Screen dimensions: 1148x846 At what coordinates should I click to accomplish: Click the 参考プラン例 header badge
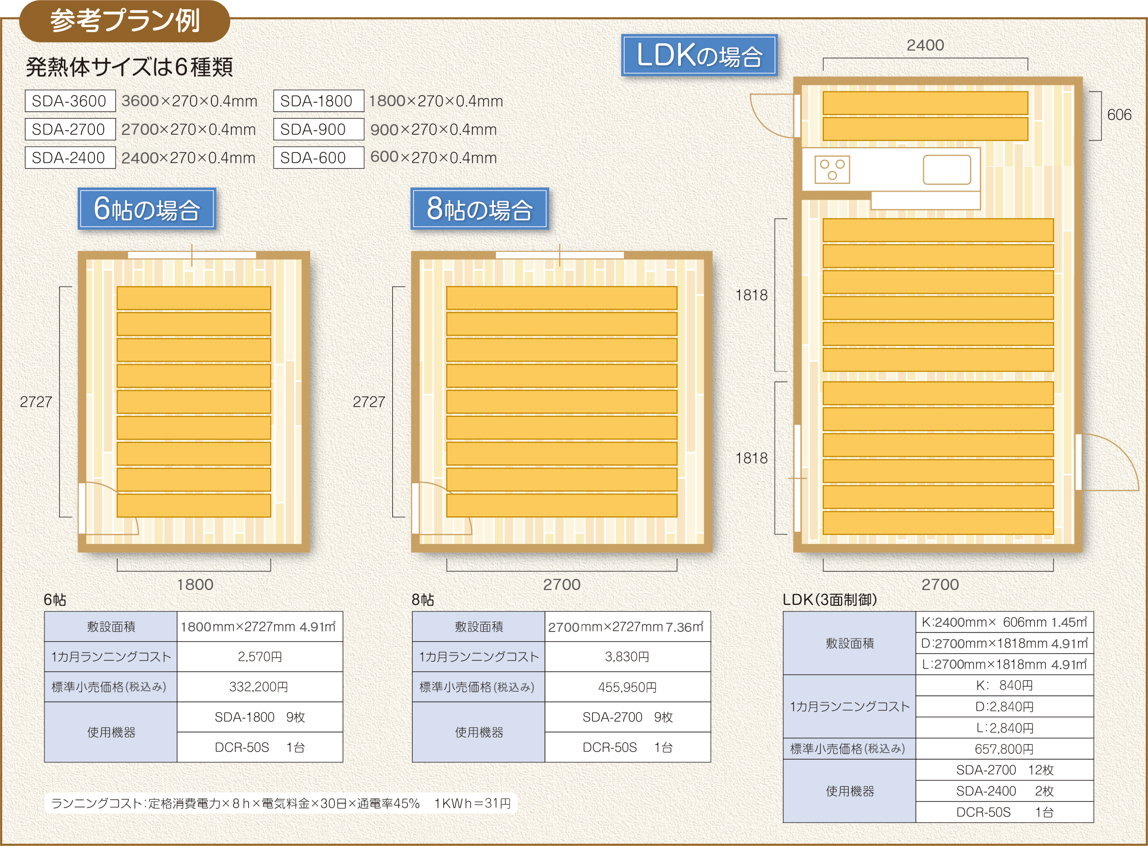125,21
